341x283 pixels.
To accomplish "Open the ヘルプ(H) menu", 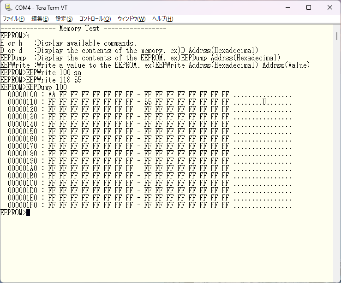I will click(x=163, y=19).
